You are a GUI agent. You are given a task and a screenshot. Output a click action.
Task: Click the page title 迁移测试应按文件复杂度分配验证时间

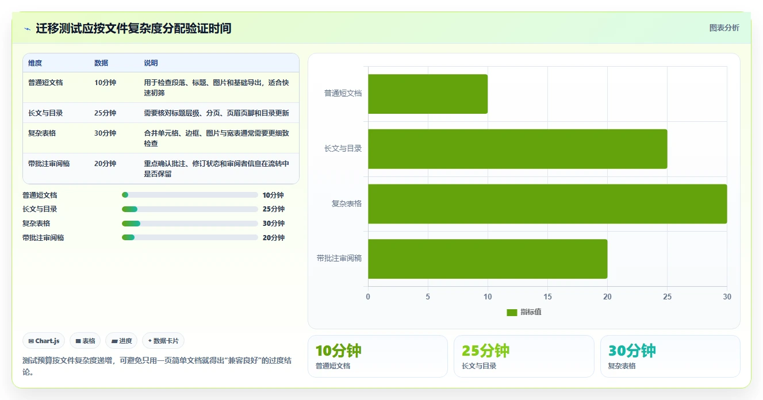(x=133, y=28)
